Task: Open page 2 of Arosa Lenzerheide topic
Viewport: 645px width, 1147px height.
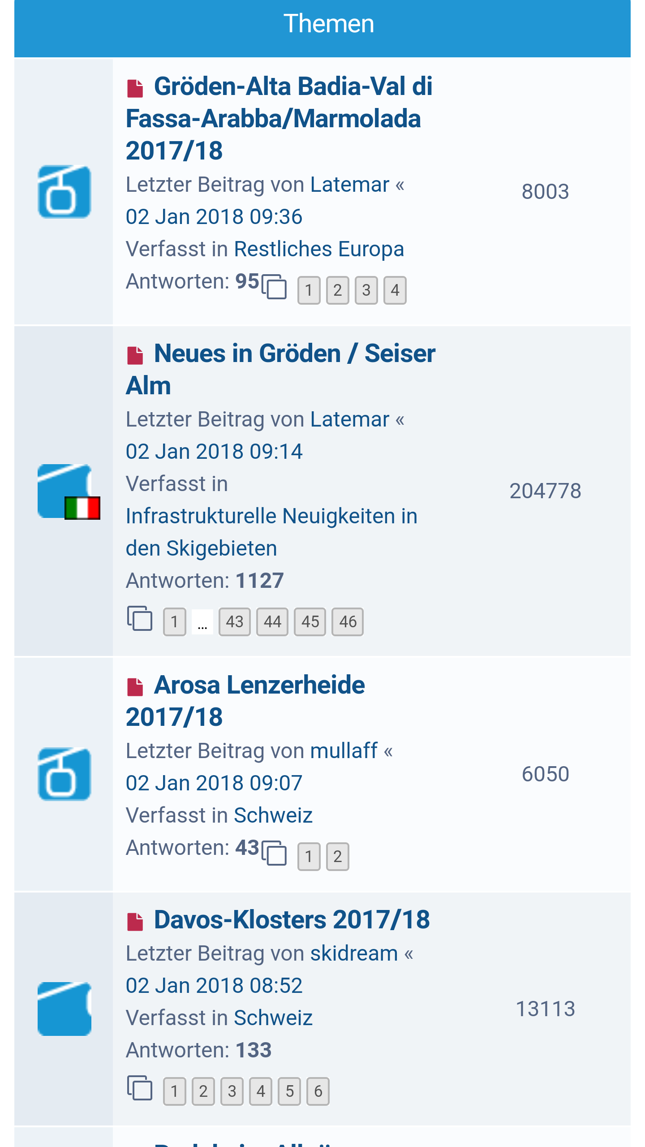Action: 337,857
